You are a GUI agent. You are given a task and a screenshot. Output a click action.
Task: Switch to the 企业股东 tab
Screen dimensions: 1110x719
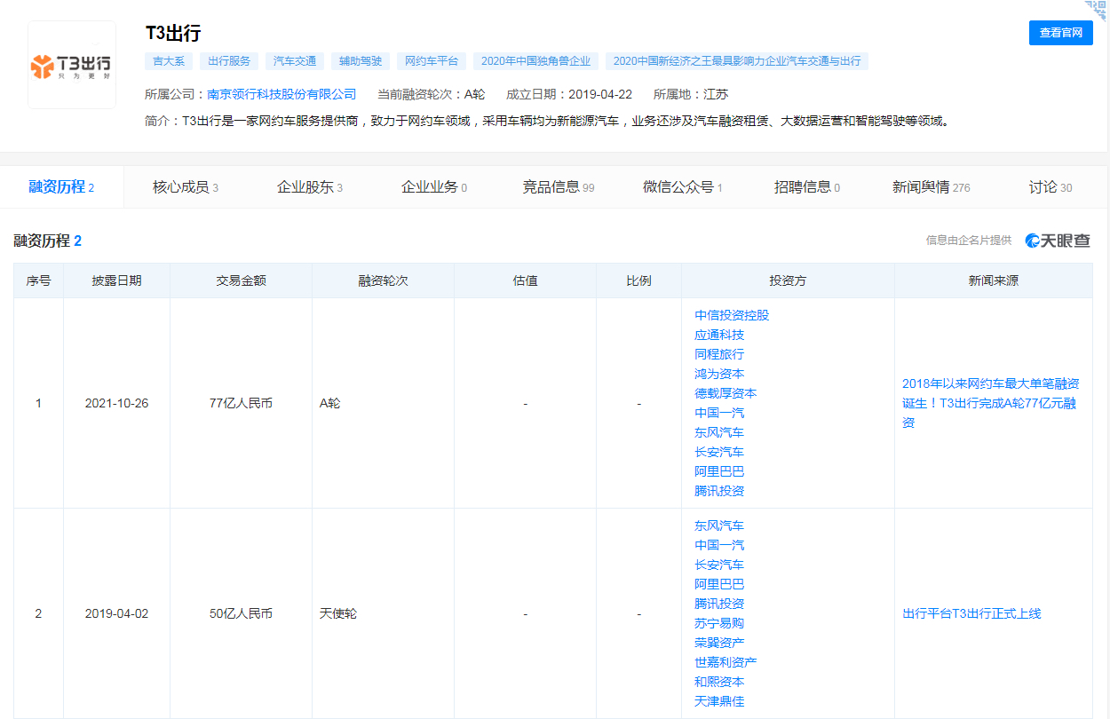pyautogui.click(x=309, y=187)
